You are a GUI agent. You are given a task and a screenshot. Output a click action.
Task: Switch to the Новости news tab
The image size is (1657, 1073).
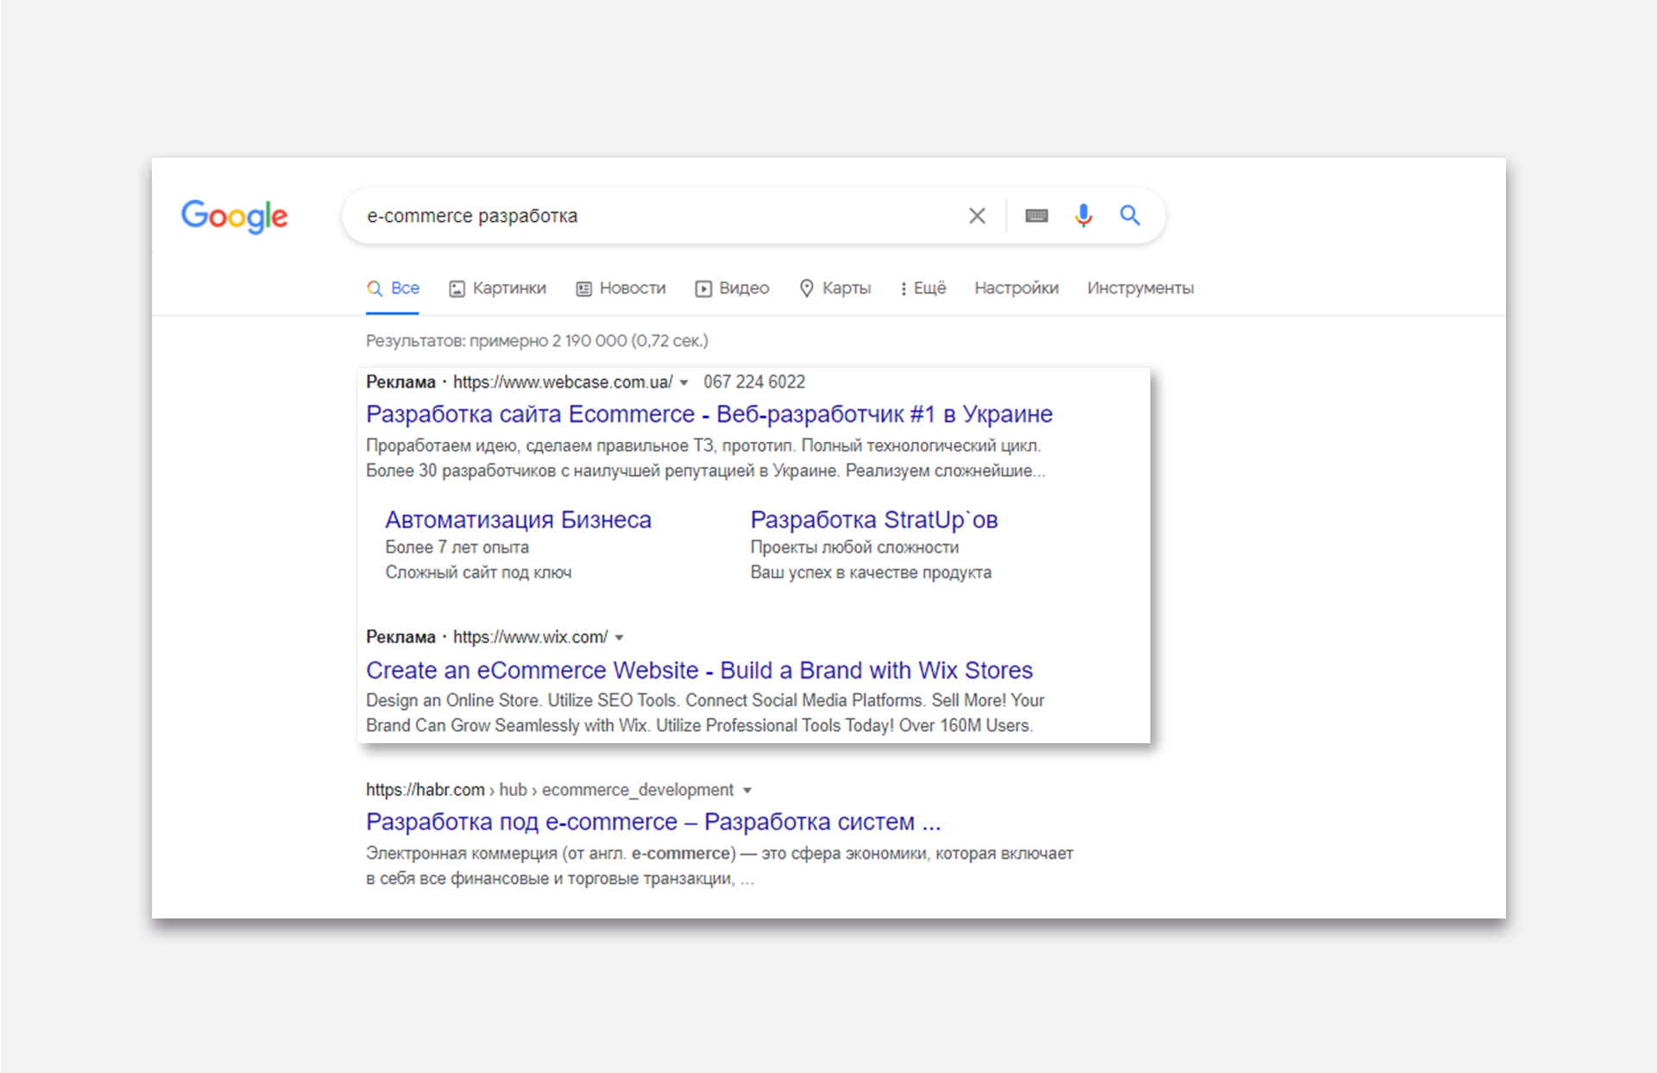click(x=621, y=288)
